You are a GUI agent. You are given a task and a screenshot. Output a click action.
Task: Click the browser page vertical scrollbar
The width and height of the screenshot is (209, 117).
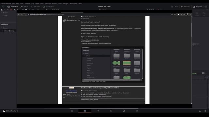(191, 30)
